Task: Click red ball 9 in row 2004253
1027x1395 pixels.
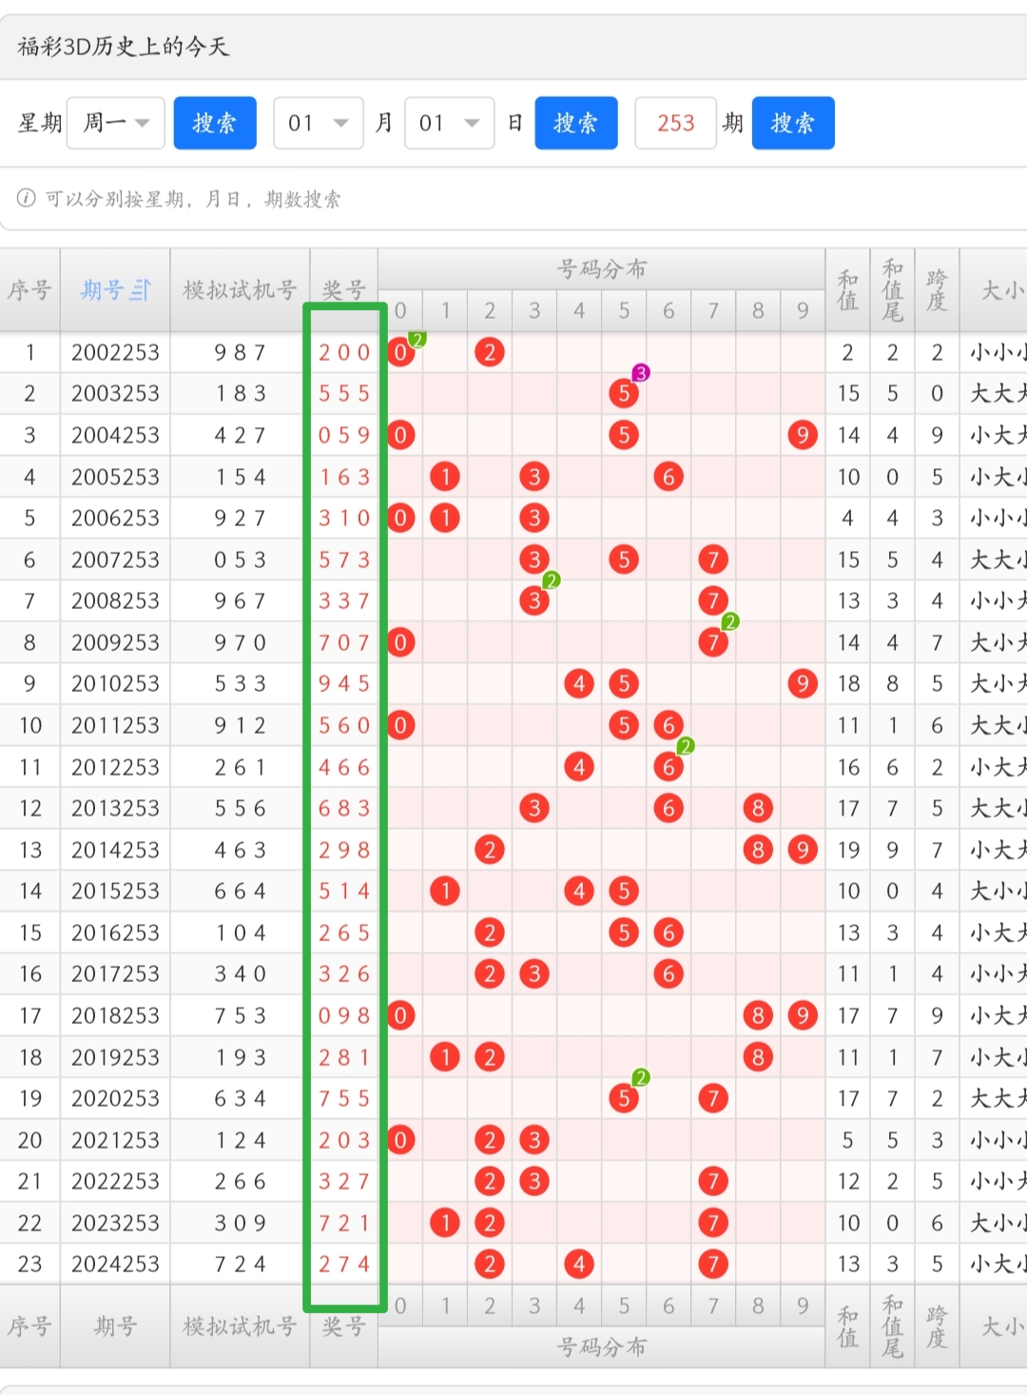Action: pos(803,435)
